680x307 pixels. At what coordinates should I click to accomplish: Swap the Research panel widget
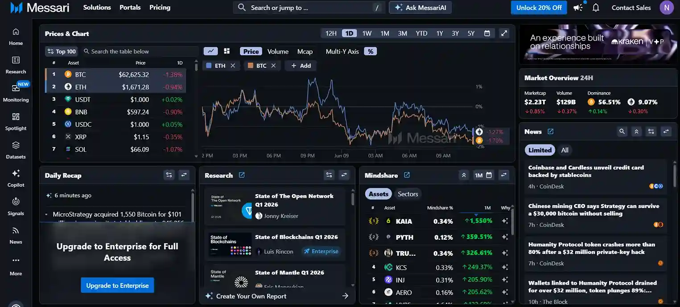[x=344, y=175]
